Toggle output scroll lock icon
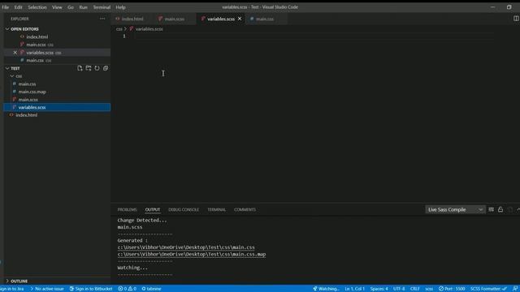 [500, 209]
